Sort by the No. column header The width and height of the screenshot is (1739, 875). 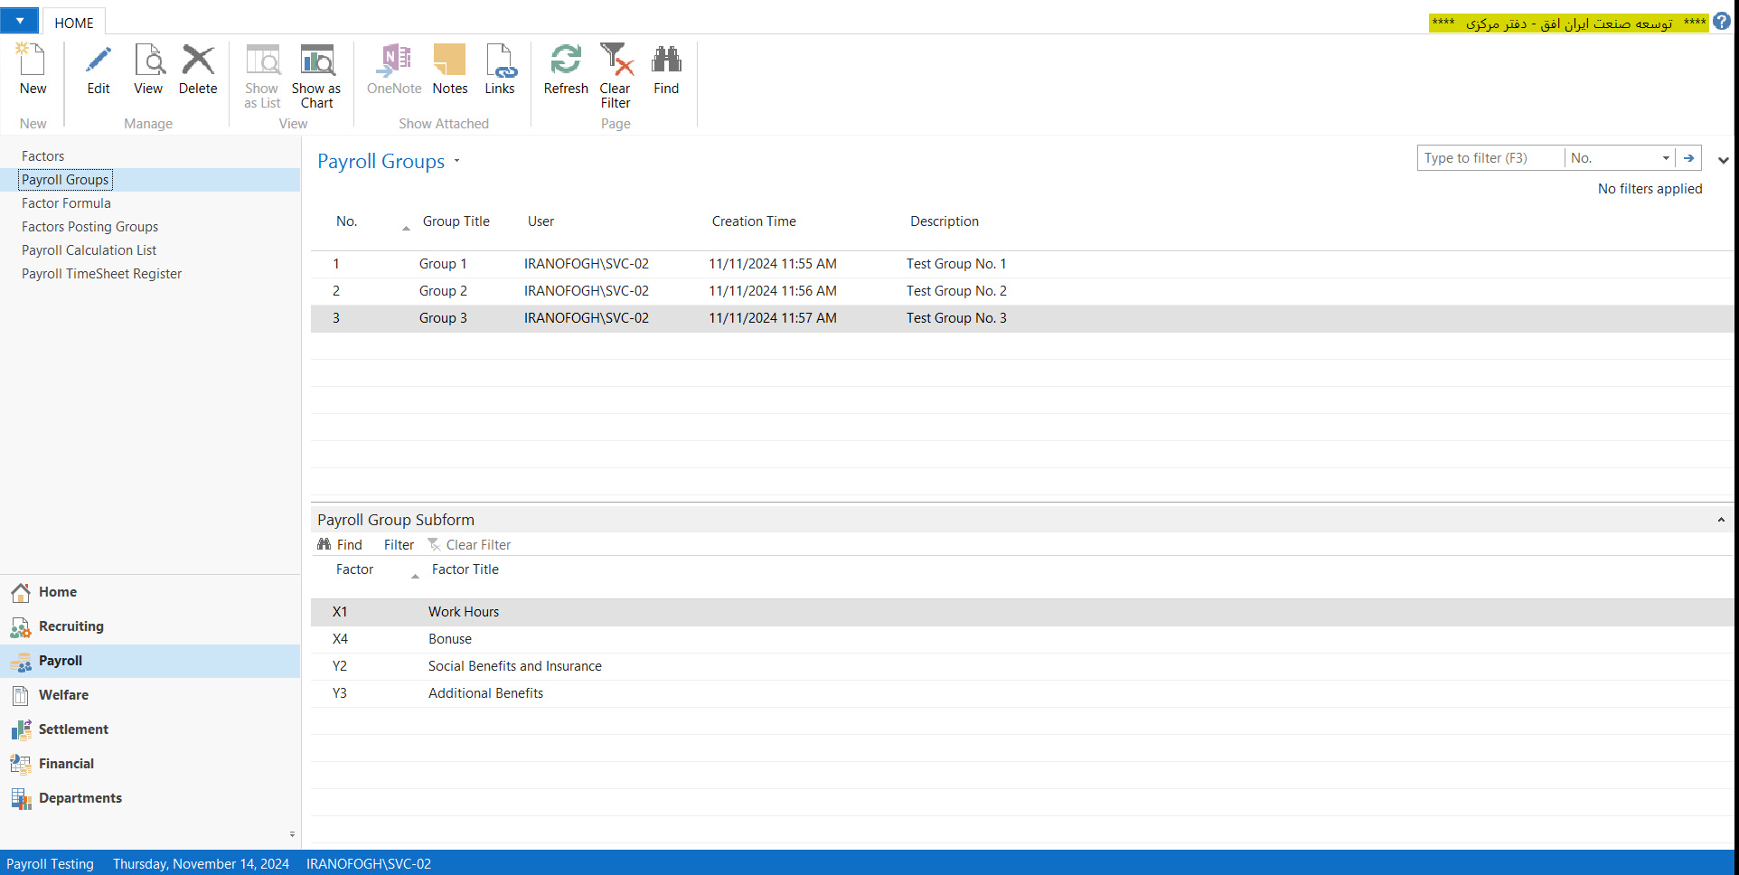(347, 221)
